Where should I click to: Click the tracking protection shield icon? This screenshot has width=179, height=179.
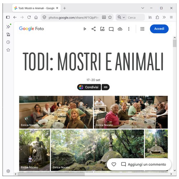pyautogui.click(x=44, y=18)
